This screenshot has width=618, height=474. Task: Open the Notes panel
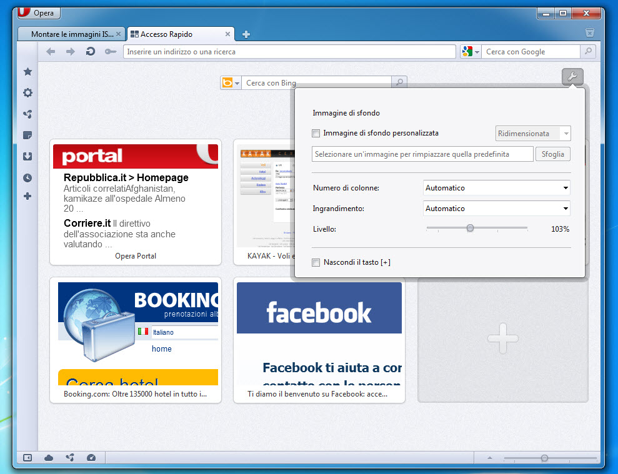tap(27, 136)
